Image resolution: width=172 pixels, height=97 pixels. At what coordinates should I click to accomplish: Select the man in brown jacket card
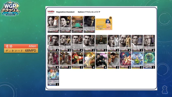77,43
